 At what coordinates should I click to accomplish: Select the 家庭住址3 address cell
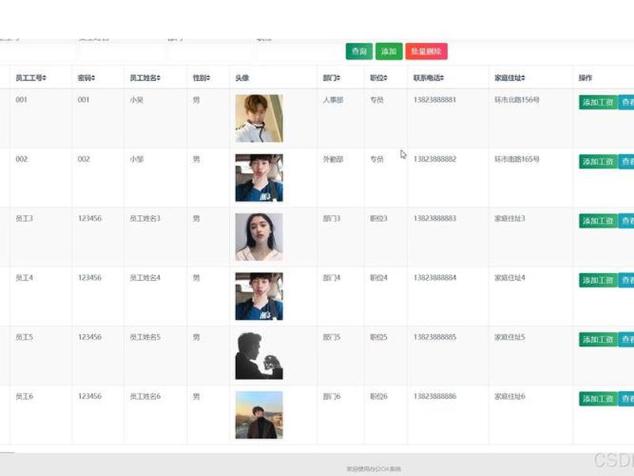pyautogui.click(x=510, y=218)
